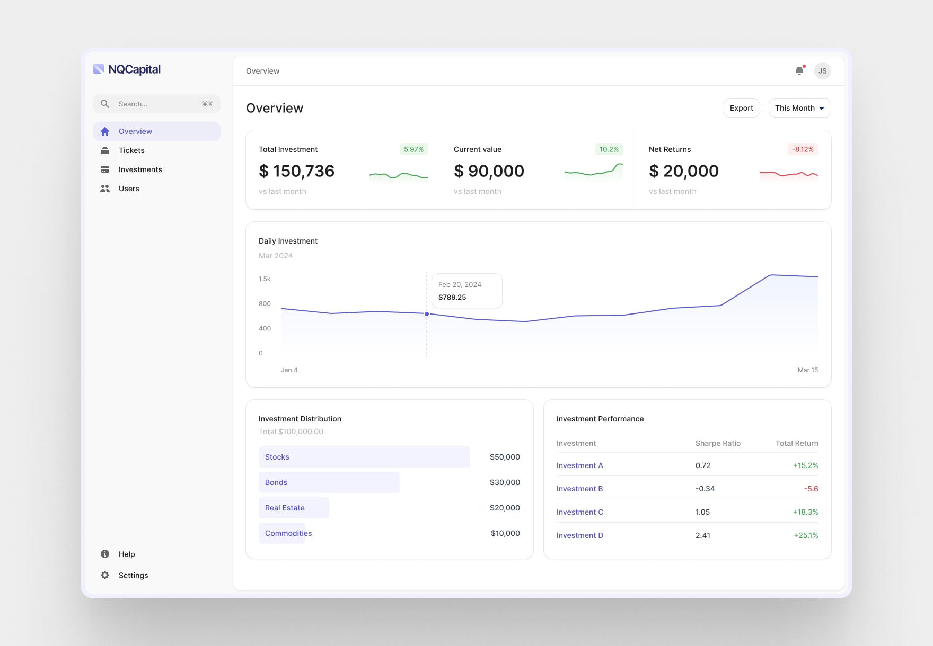Click the +15.2% return value

[805, 465]
